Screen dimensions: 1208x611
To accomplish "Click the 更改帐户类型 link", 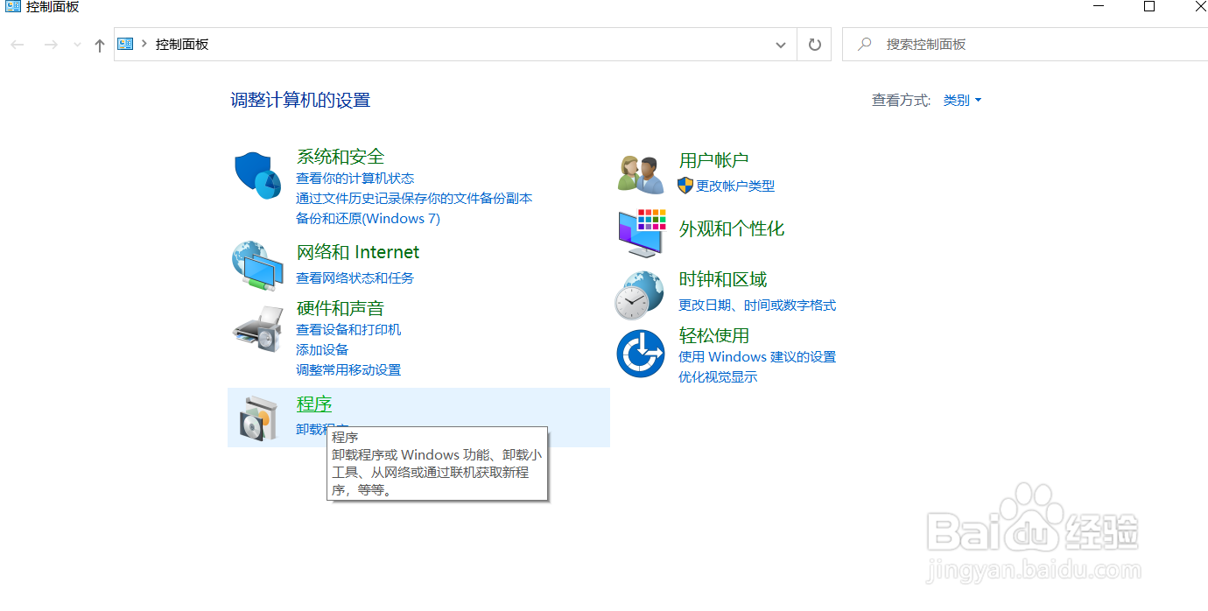I will point(735,186).
